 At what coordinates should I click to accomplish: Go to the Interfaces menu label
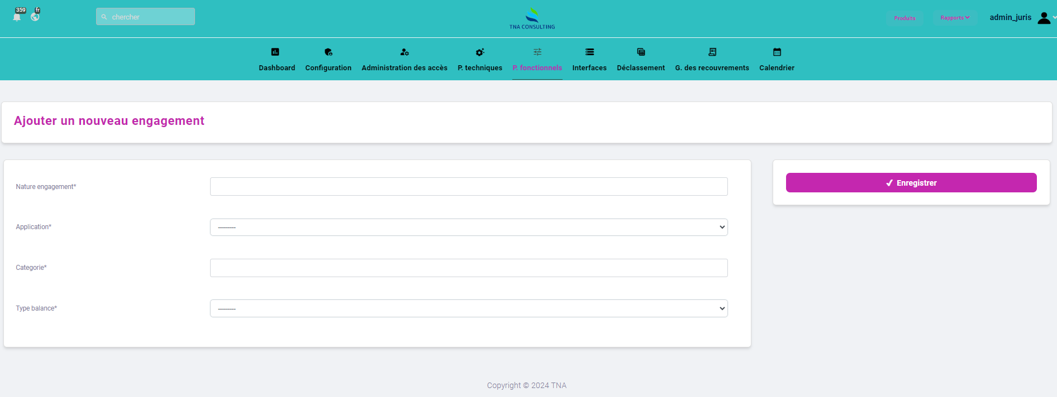[x=589, y=68]
